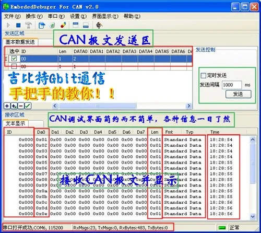The width and height of the screenshot is (261, 233).
Task: Enable the 定时发送 timed send checkbox
Action: (203, 76)
